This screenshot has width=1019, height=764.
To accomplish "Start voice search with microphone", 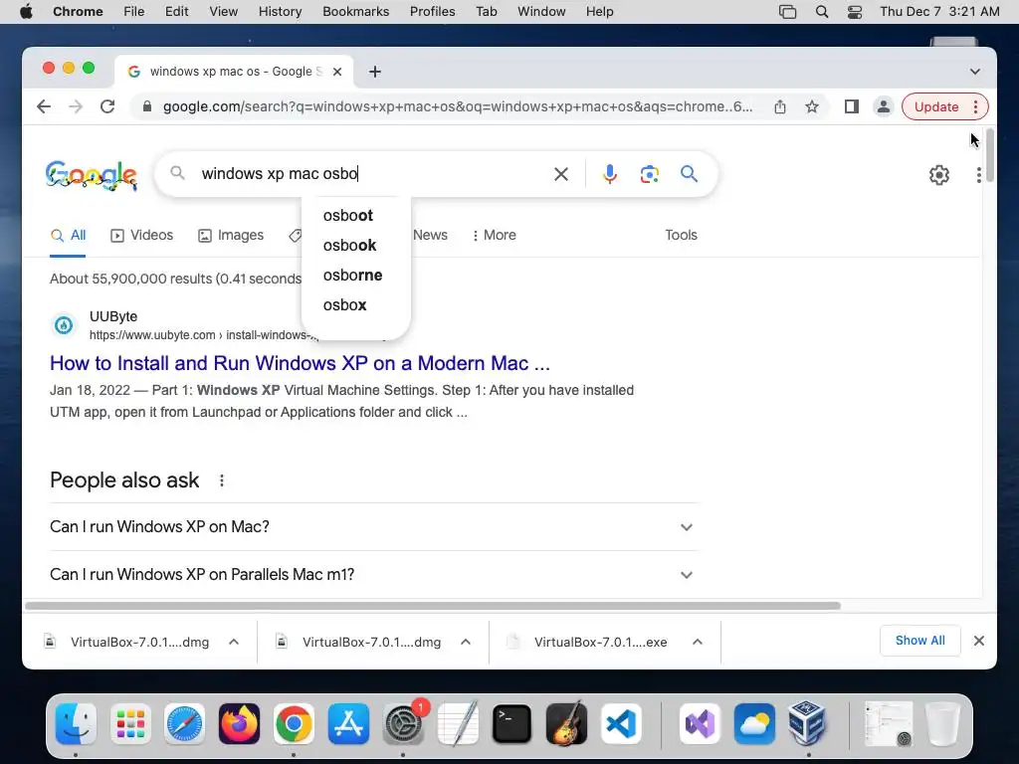I will 610,174.
